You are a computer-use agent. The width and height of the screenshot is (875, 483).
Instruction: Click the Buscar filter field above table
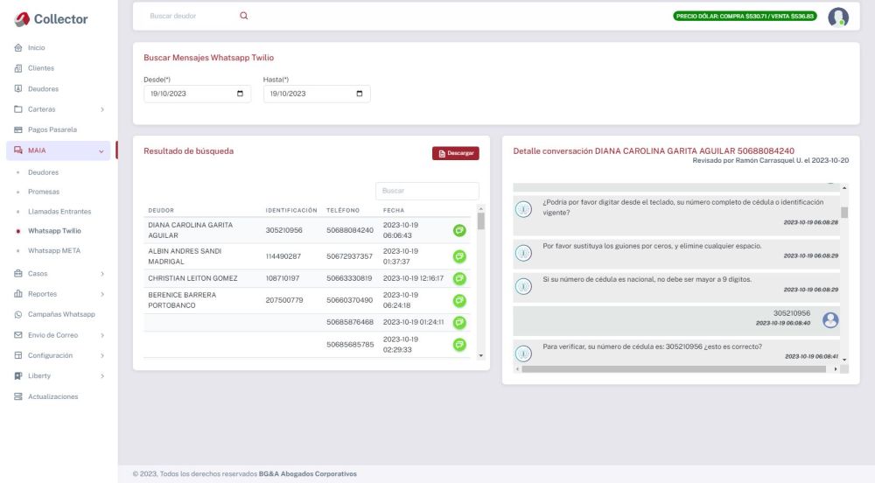427,190
